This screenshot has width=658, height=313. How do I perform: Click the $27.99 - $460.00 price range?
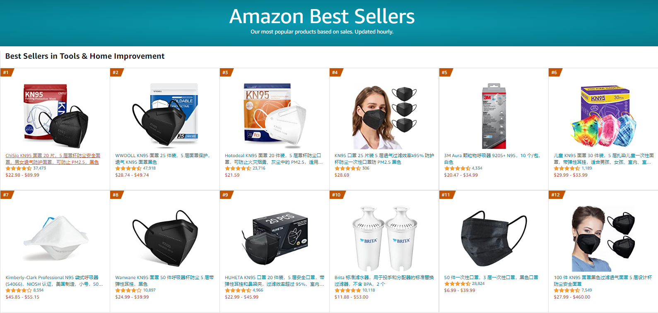[x=572, y=297]
